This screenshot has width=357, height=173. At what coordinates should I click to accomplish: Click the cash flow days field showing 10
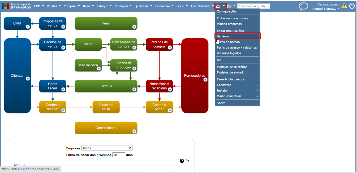coord(119,155)
